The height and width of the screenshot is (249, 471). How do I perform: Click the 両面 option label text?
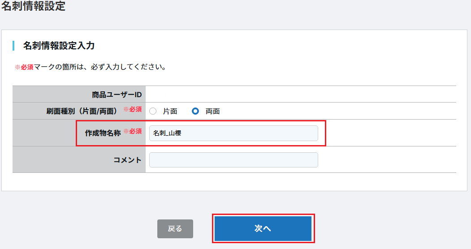(x=212, y=112)
